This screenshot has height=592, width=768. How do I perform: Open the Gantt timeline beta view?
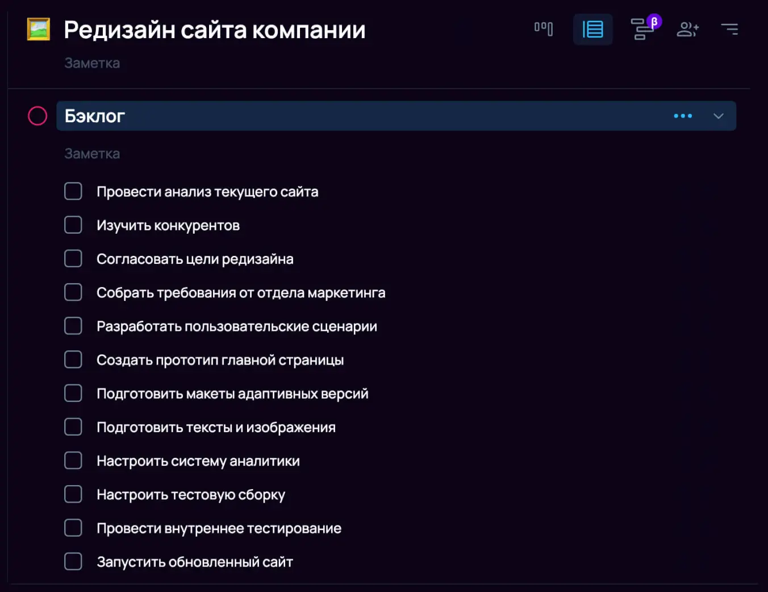coord(642,30)
